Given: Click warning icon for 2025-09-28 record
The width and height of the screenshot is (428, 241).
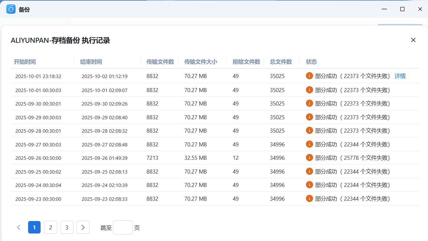Looking at the screenshot, I should (x=309, y=130).
